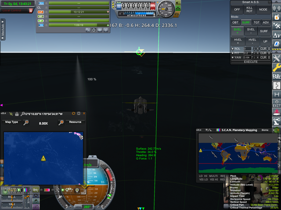The height and width of the screenshot is (210, 281).
Task: Expand resource panel with double chevron
Action: (x=106, y=30)
